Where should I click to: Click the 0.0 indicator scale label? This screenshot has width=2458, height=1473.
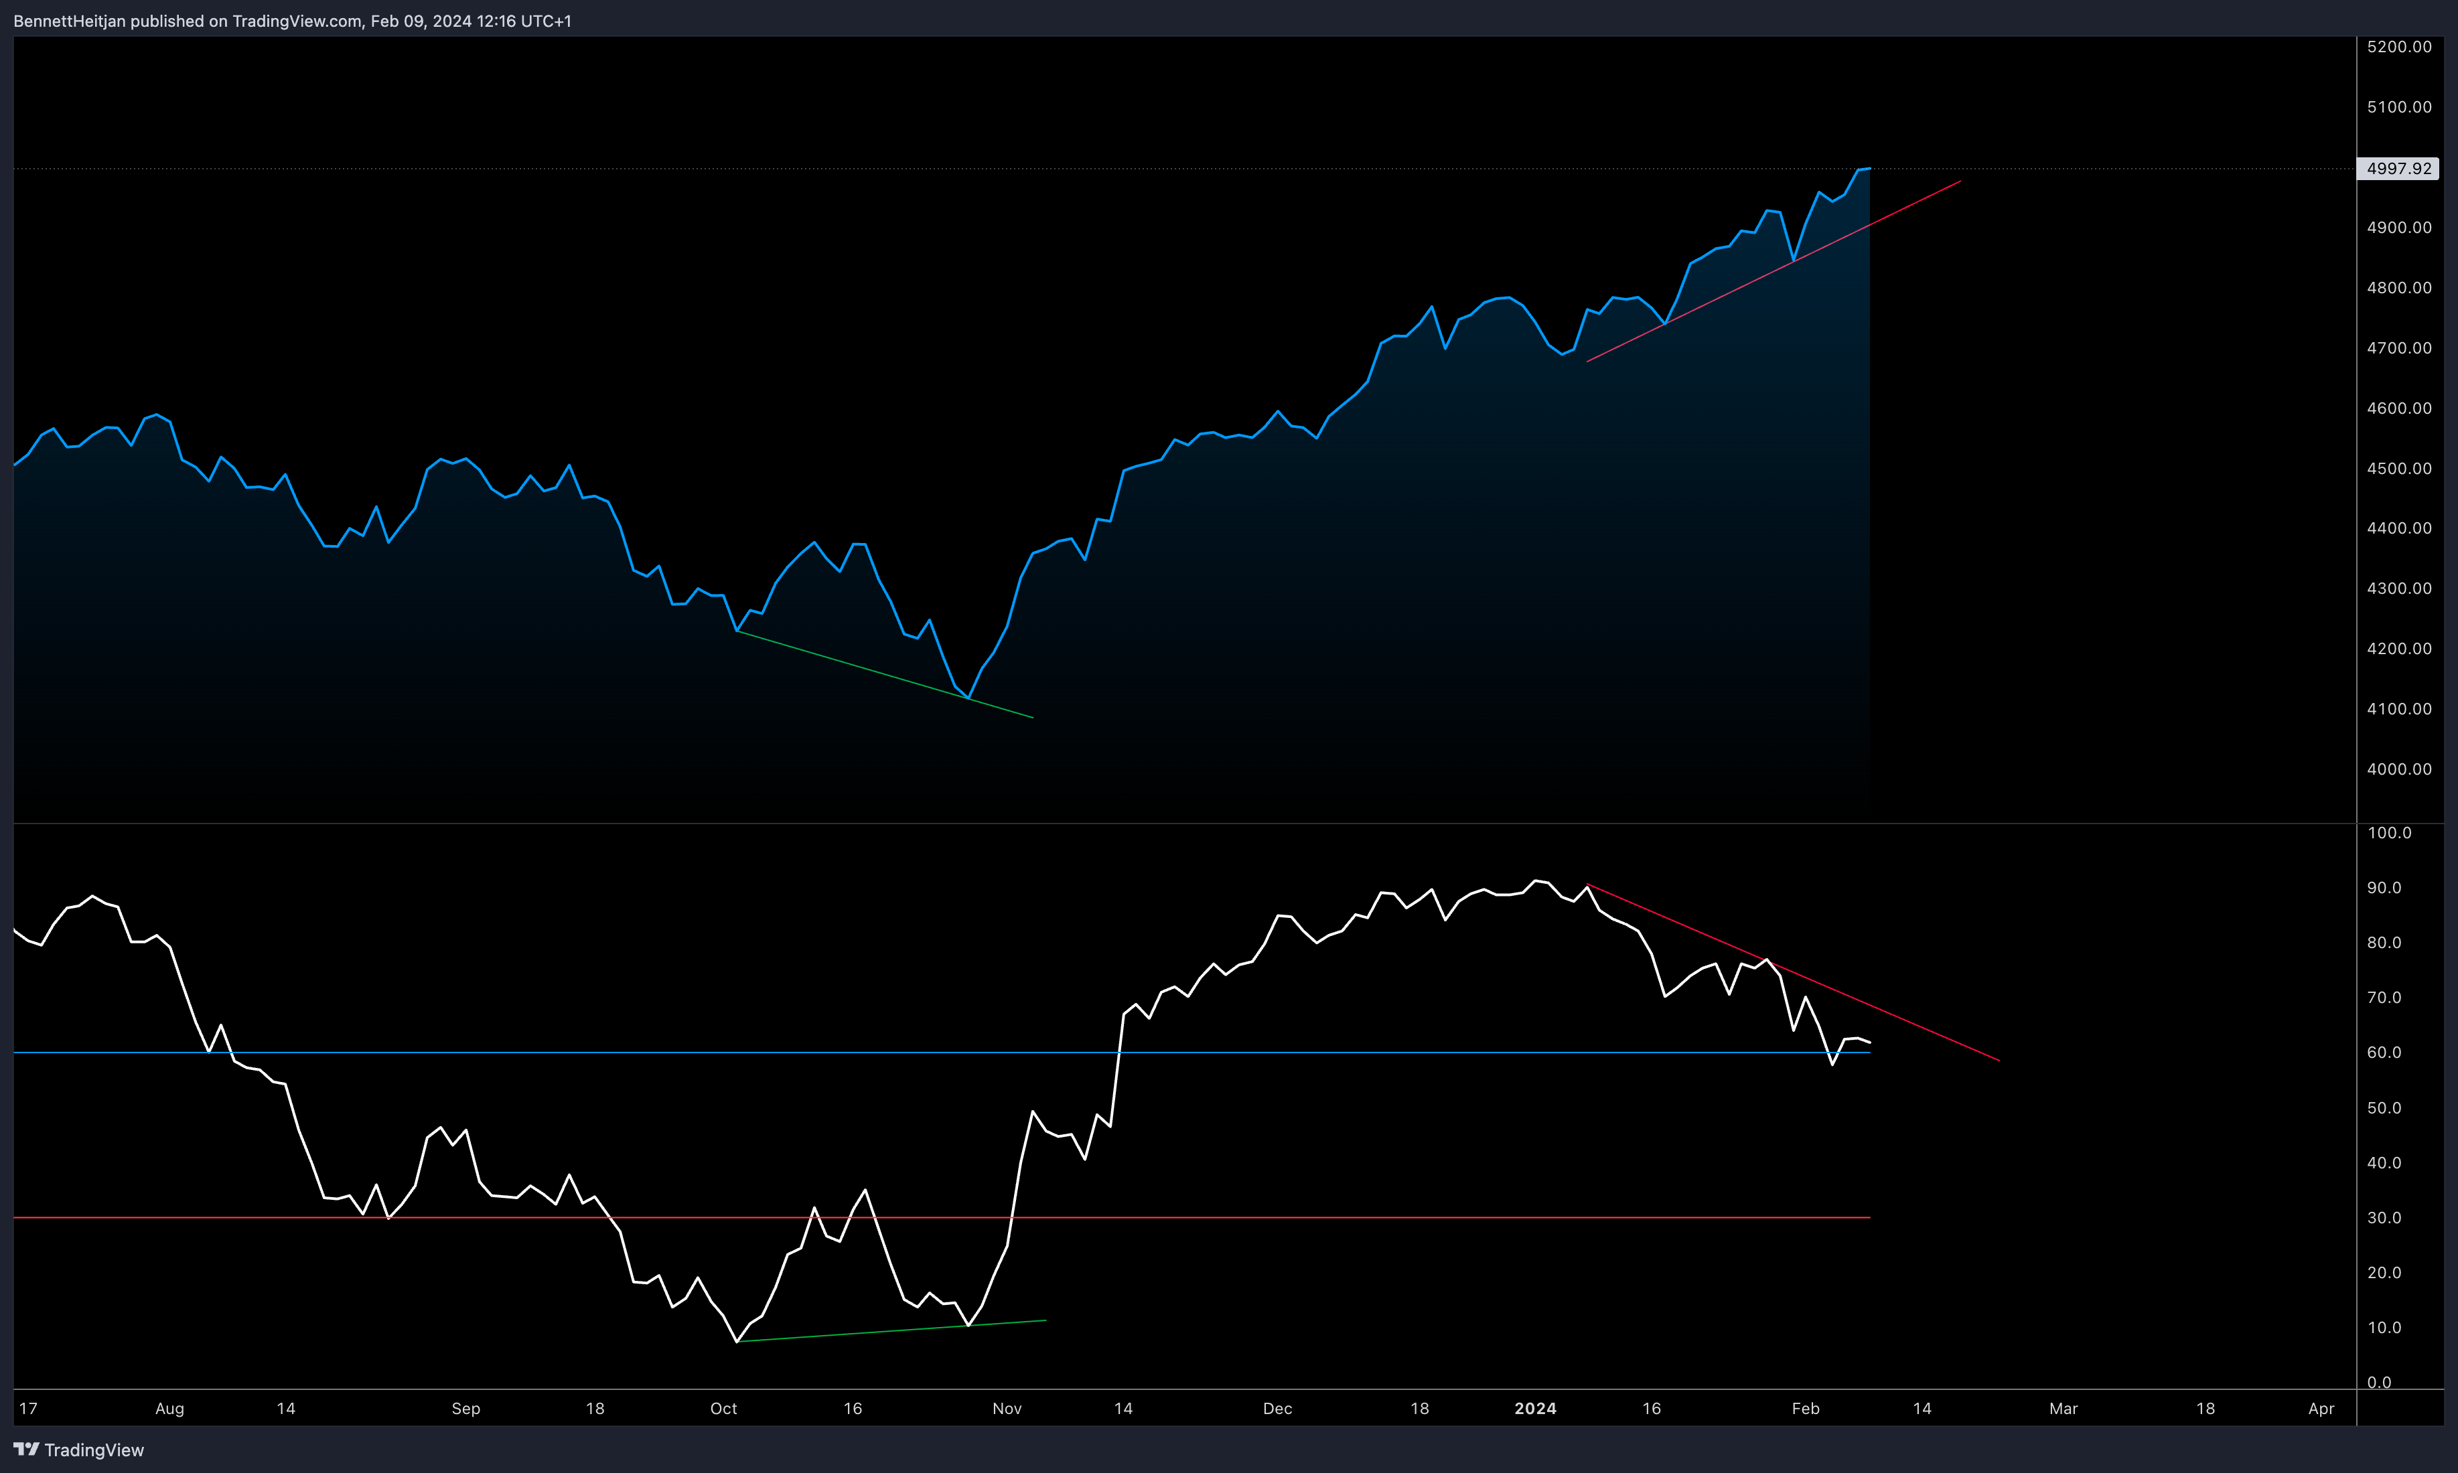(x=2378, y=1382)
